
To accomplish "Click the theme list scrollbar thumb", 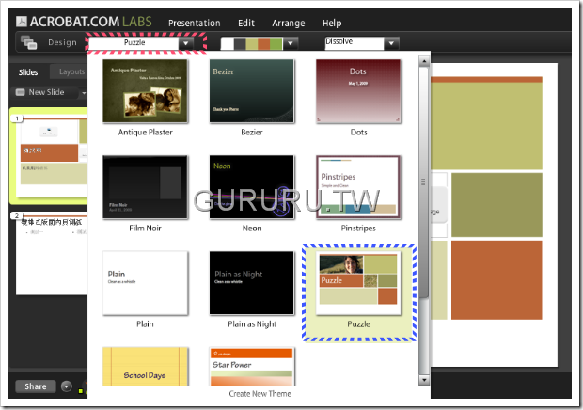I will pyautogui.click(x=424, y=182).
